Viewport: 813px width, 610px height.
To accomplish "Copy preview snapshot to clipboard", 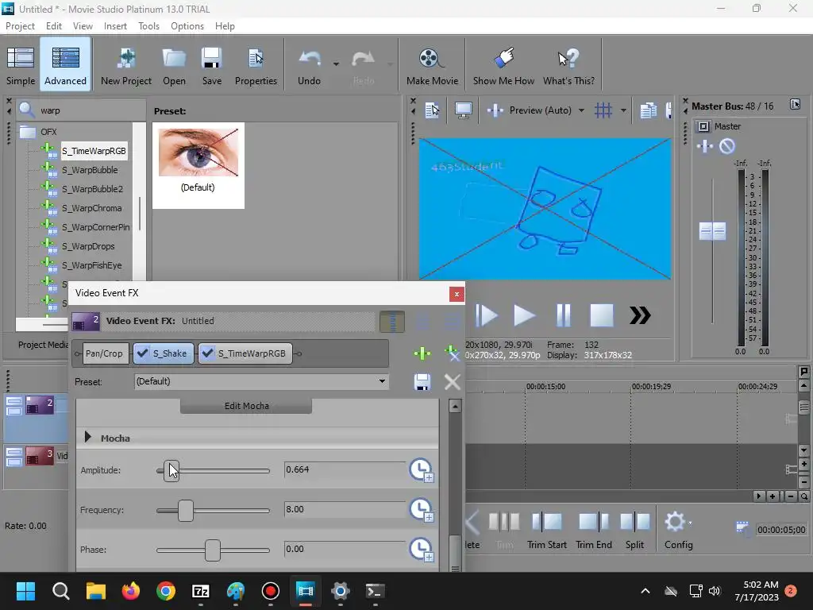I will [648, 110].
